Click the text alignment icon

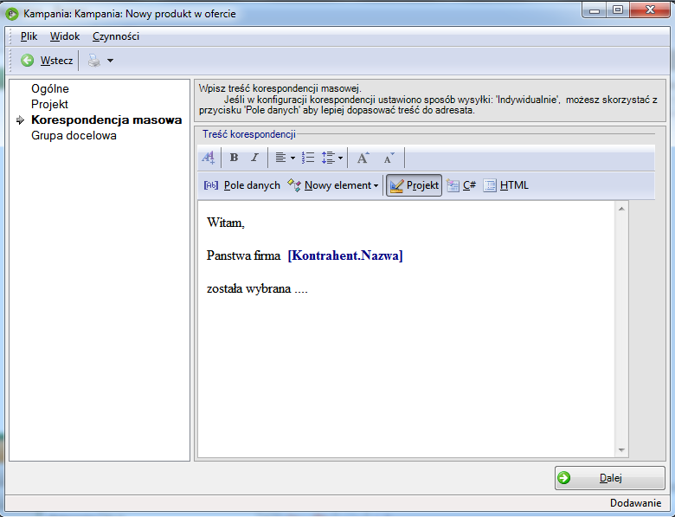click(280, 158)
